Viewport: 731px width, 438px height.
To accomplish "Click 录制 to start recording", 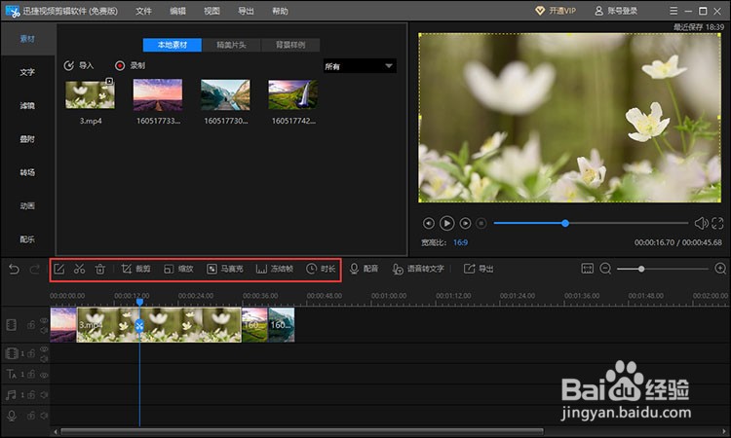I will pyautogui.click(x=130, y=65).
